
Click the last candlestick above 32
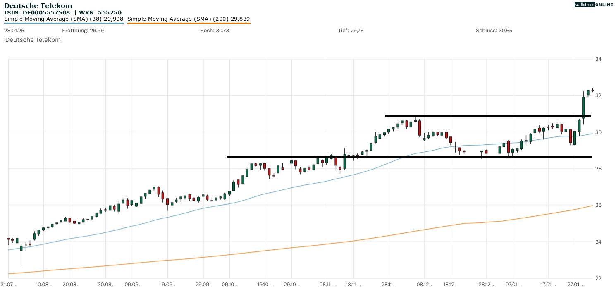[592, 90]
